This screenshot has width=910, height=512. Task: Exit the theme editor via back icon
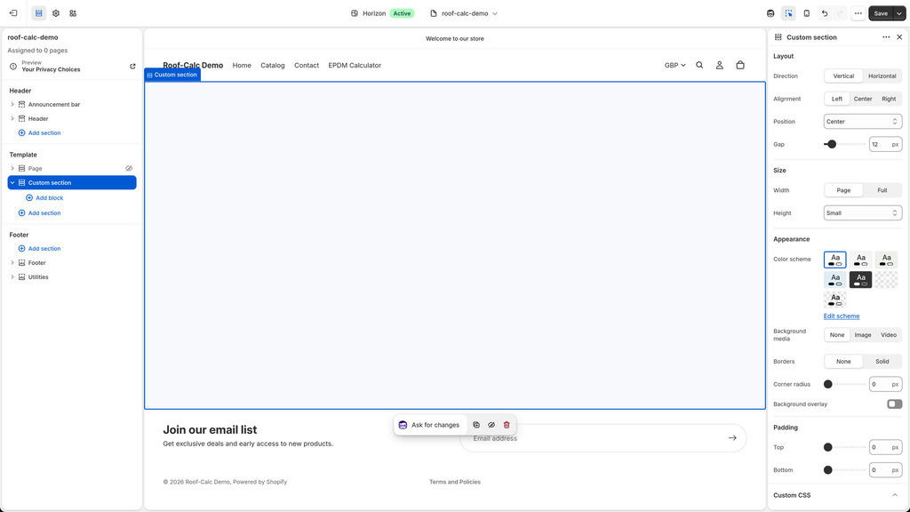tap(13, 12)
